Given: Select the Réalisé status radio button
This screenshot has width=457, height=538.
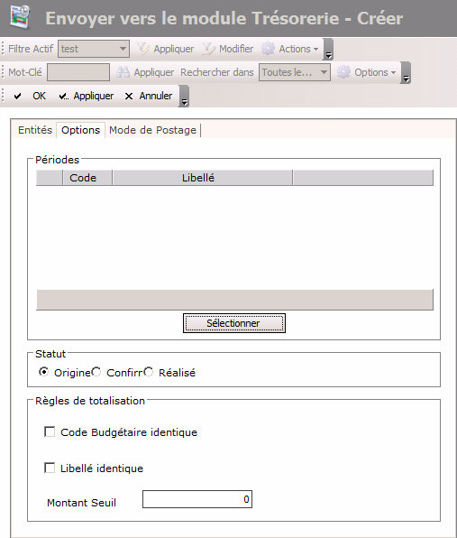Looking at the screenshot, I should point(149,372).
